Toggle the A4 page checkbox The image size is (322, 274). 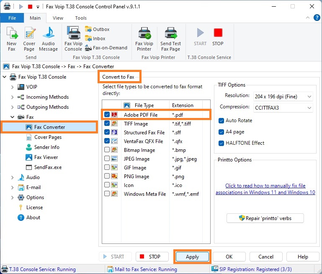(x=221, y=132)
